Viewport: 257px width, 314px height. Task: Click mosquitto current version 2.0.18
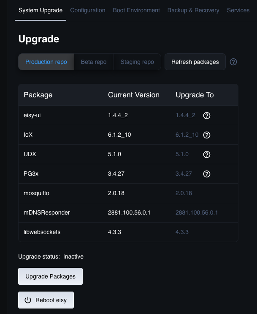116,193
